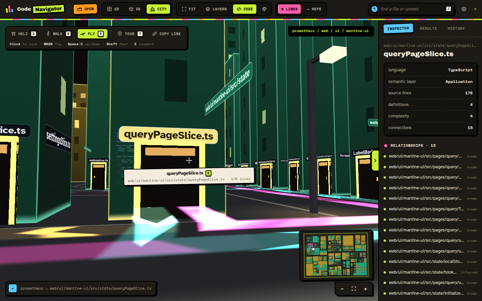Screen dimensions: 482x301
Task: Collapse inspector panel with chevron handle
Action: coord(375,161)
